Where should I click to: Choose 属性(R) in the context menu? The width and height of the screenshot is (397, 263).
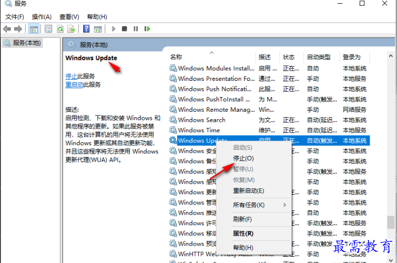point(243,234)
